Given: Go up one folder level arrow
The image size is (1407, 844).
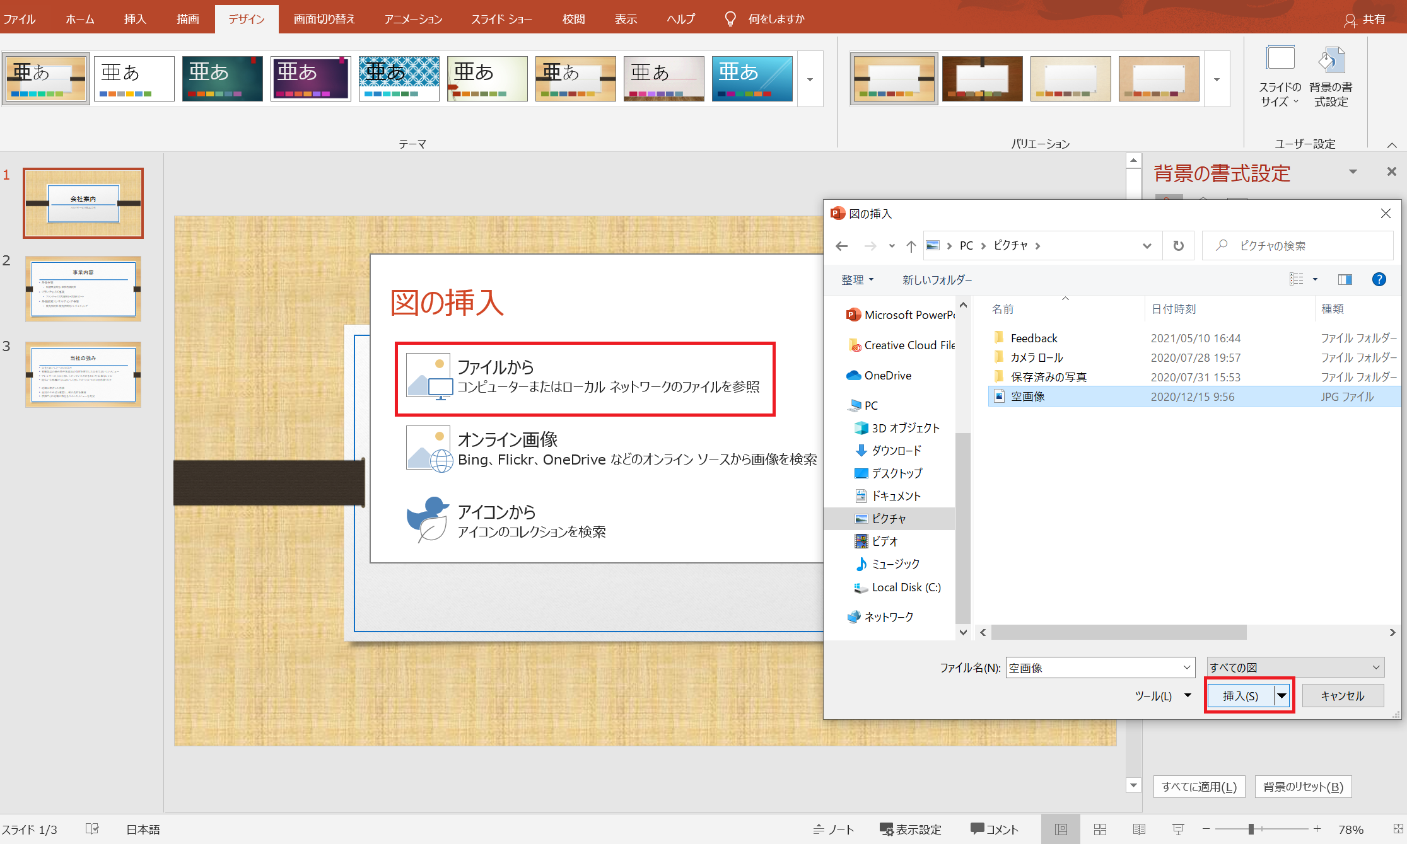Looking at the screenshot, I should (911, 246).
